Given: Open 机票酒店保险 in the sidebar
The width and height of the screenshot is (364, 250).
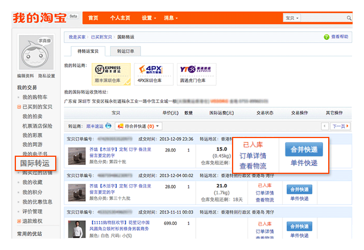Looking at the screenshot, I should coord(37,126).
